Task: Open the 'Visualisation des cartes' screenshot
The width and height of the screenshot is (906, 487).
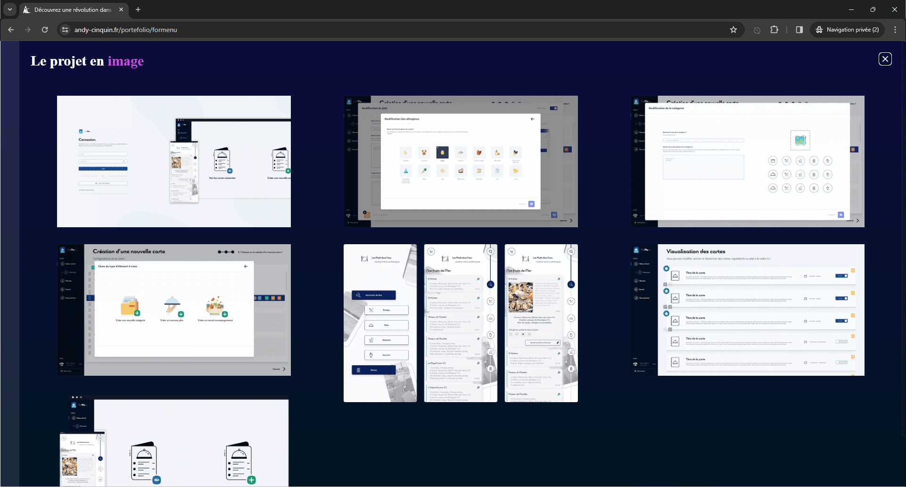Action: (x=748, y=310)
